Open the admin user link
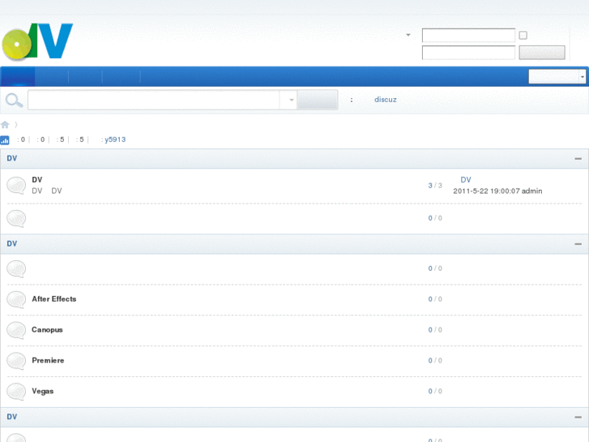This screenshot has width=589, height=442. click(531, 191)
